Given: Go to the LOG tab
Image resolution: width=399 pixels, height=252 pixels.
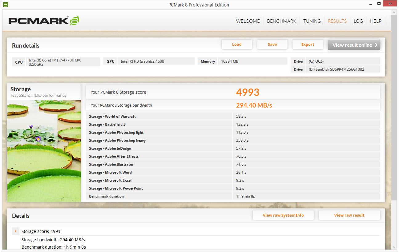Looking at the screenshot, I should (x=358, y=21).
